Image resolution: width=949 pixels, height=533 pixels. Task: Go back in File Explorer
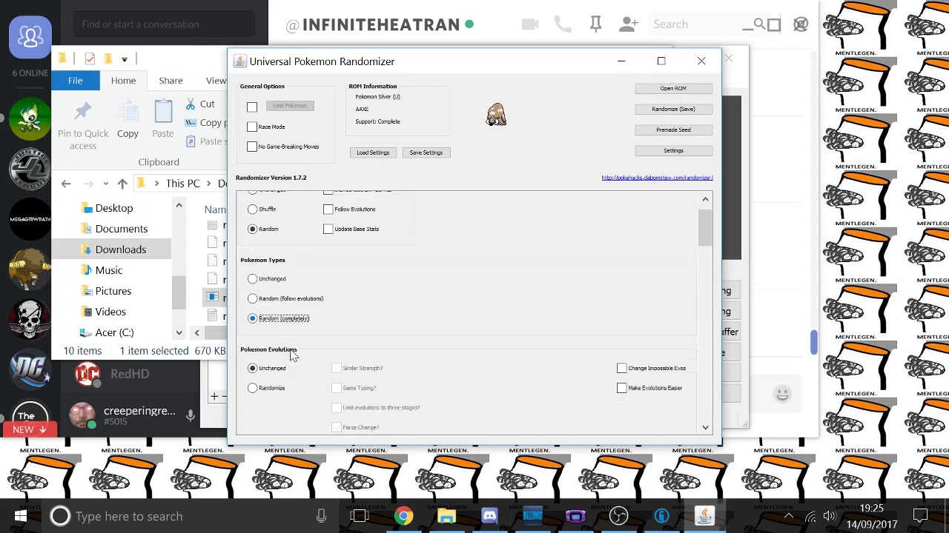pyautogui.click(x=66, y=184)
